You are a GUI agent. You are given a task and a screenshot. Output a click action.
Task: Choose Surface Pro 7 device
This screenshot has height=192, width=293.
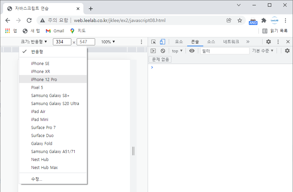tap(53, 127)
